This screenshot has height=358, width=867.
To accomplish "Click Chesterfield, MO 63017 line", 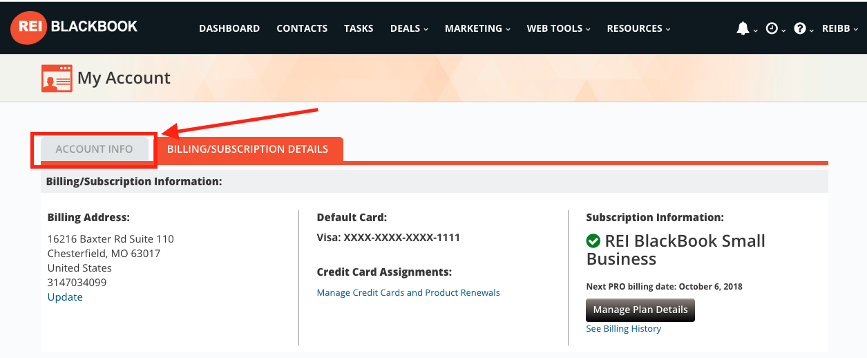I will tap(104, 254).
